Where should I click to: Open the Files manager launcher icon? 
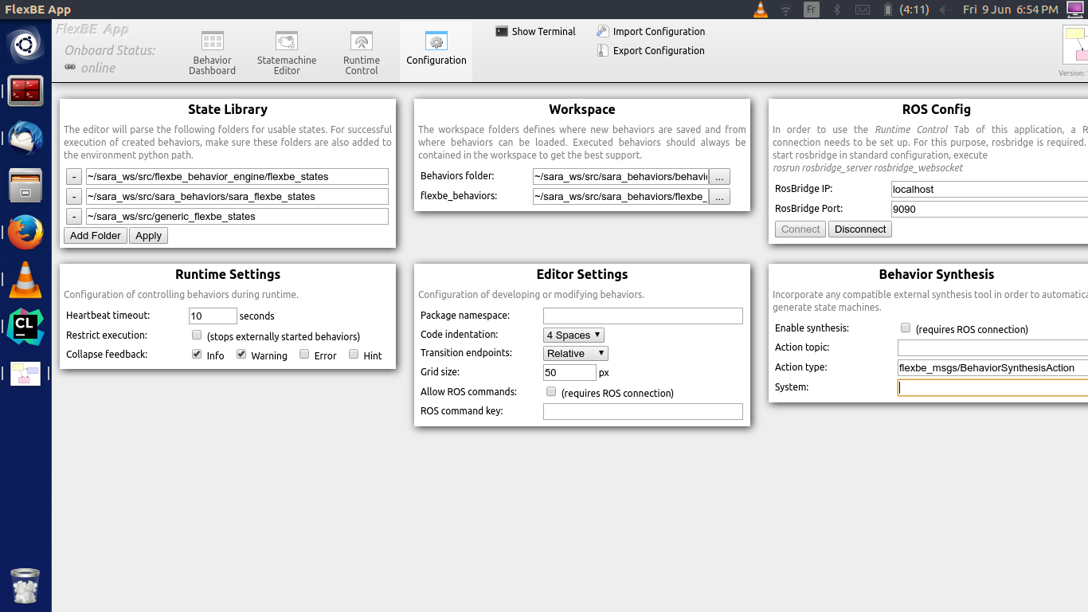25,186
